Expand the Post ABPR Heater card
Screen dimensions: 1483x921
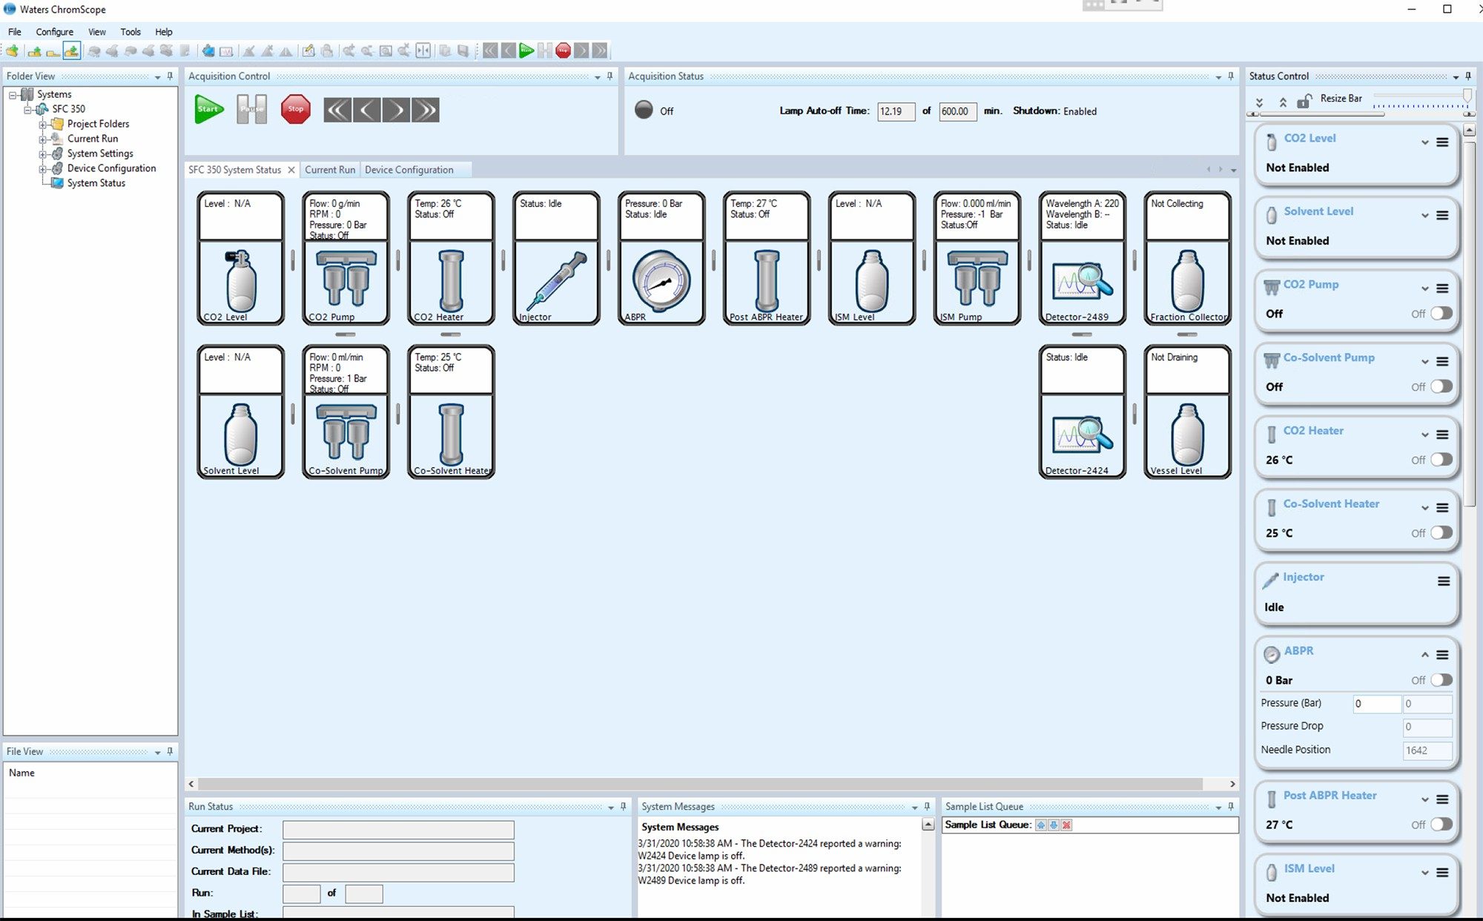[1424, 799]
